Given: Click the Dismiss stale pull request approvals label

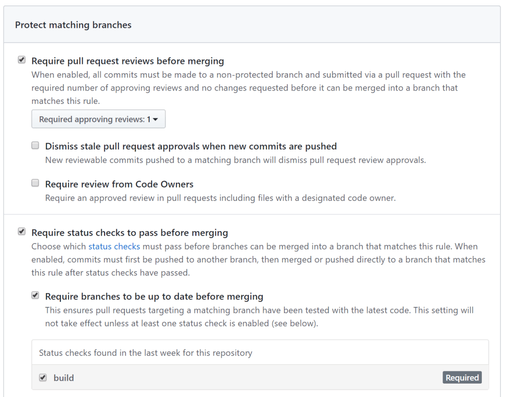Looking at the screenshot, I should coord(191,146).
